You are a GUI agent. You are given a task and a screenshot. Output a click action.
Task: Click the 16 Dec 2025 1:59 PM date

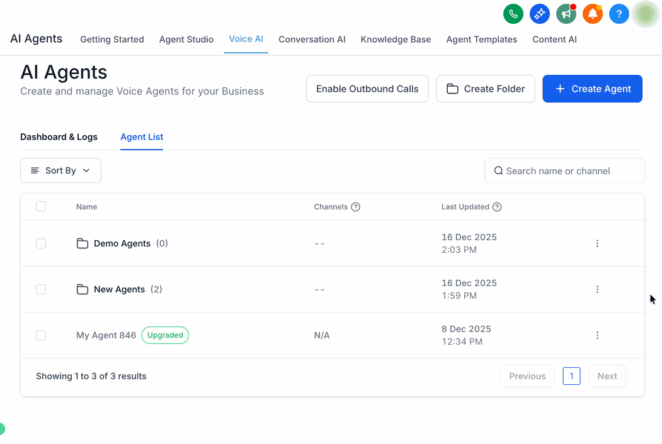coord(469,289)
